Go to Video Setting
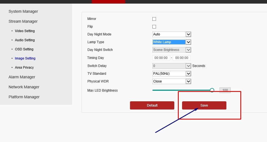267x142 pixels. click(25, 31)
